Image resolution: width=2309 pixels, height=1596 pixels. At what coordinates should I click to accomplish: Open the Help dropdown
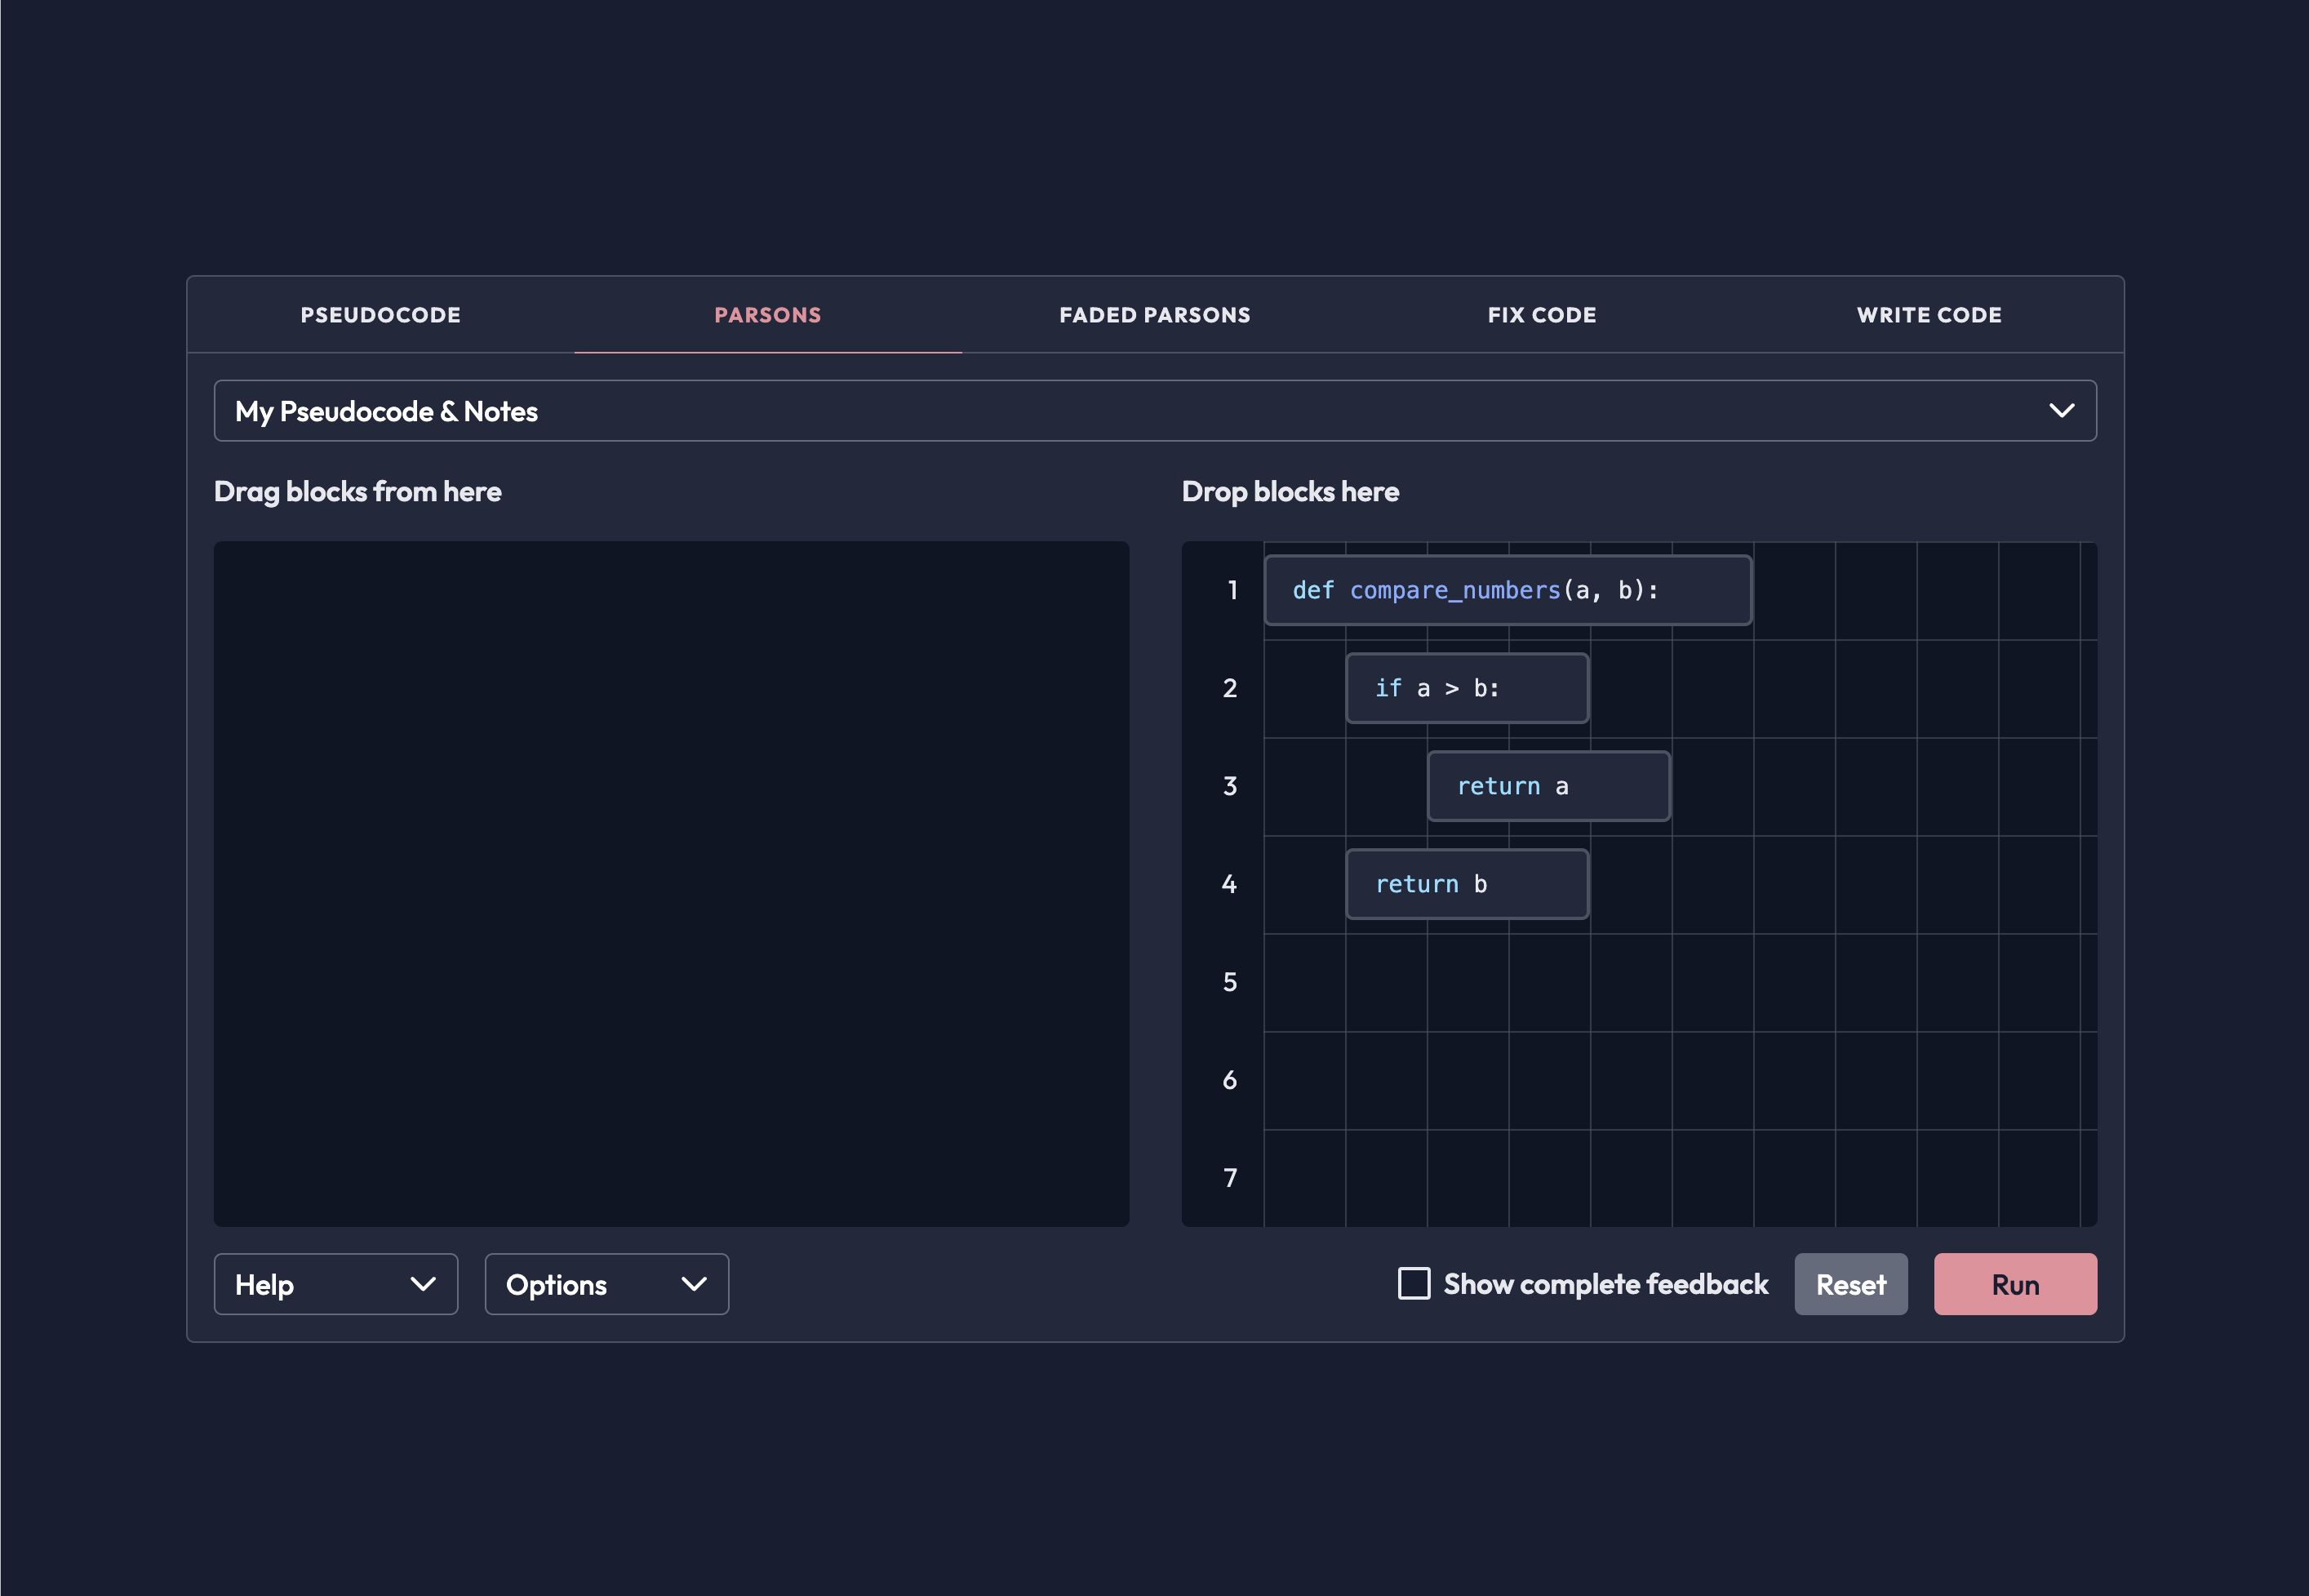335,1284
